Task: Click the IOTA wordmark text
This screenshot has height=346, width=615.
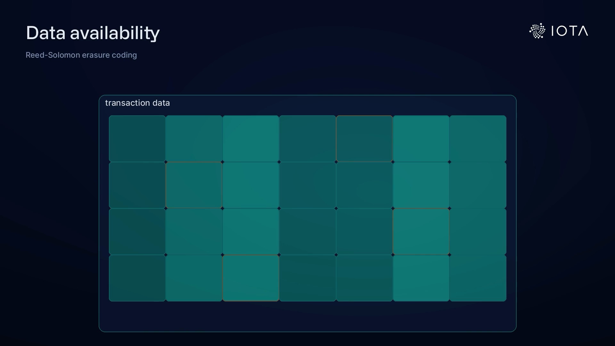Action: click(570, 31)
